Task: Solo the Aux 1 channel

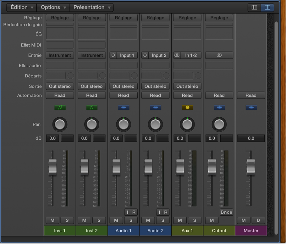Action: click(194, 220)
